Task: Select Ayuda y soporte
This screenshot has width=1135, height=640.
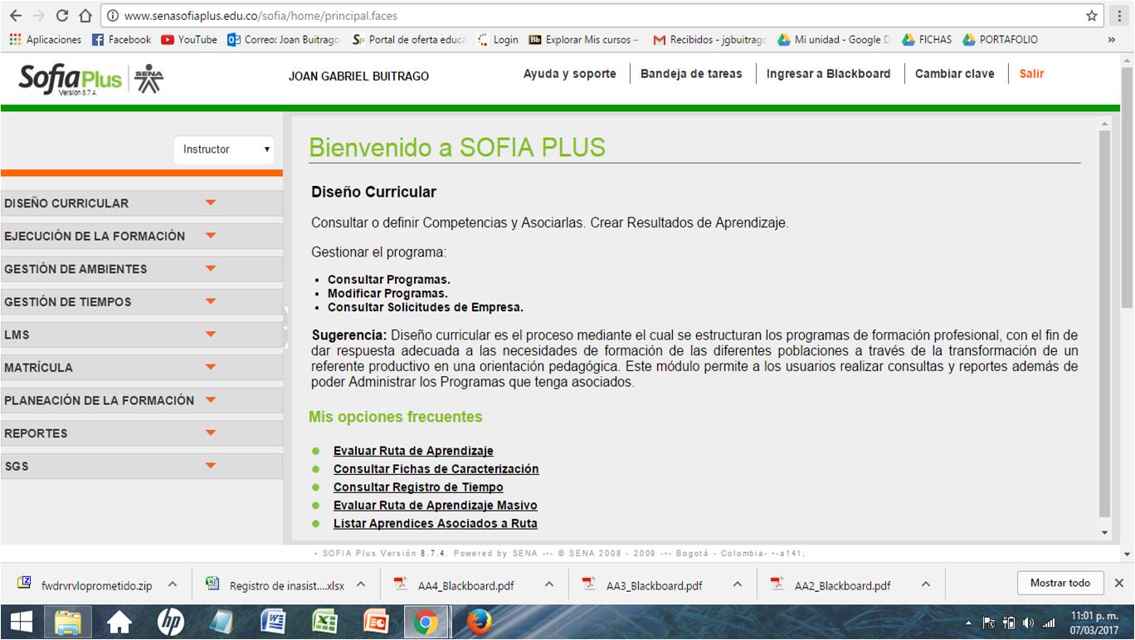Action: [x=569, y=74]
